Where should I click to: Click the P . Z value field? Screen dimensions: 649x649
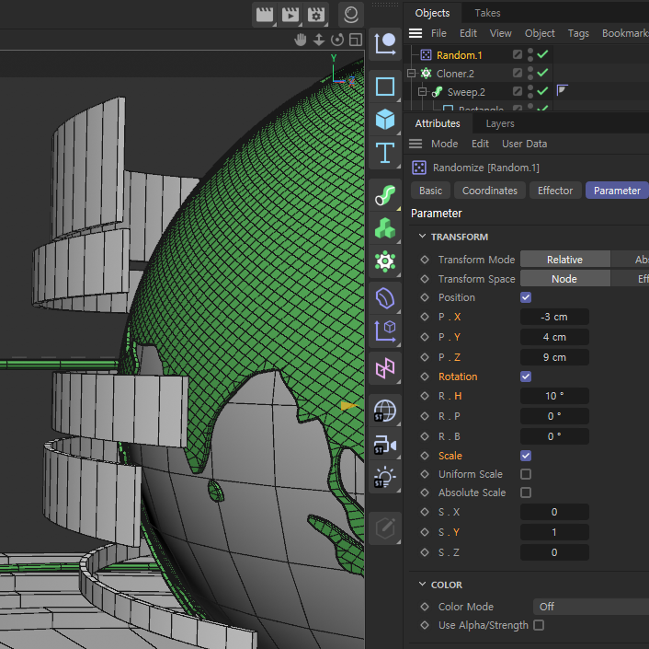tap(554, 357)
